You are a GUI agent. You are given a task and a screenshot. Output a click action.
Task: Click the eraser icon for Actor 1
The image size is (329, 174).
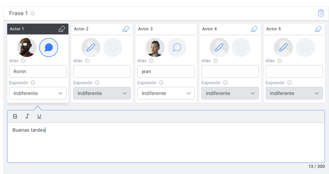pyautogui.click(x=62, y=29)
